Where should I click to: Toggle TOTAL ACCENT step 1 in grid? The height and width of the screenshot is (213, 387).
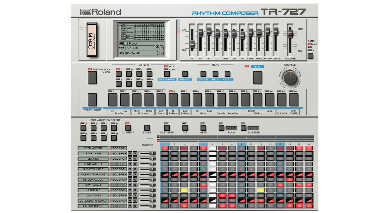[165, 148]
